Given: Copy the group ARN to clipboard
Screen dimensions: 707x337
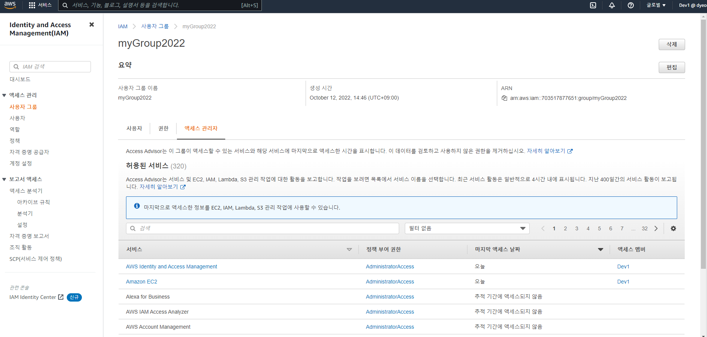Looking at the screenshot, I should pyautogui.click(x=504, y=98).
